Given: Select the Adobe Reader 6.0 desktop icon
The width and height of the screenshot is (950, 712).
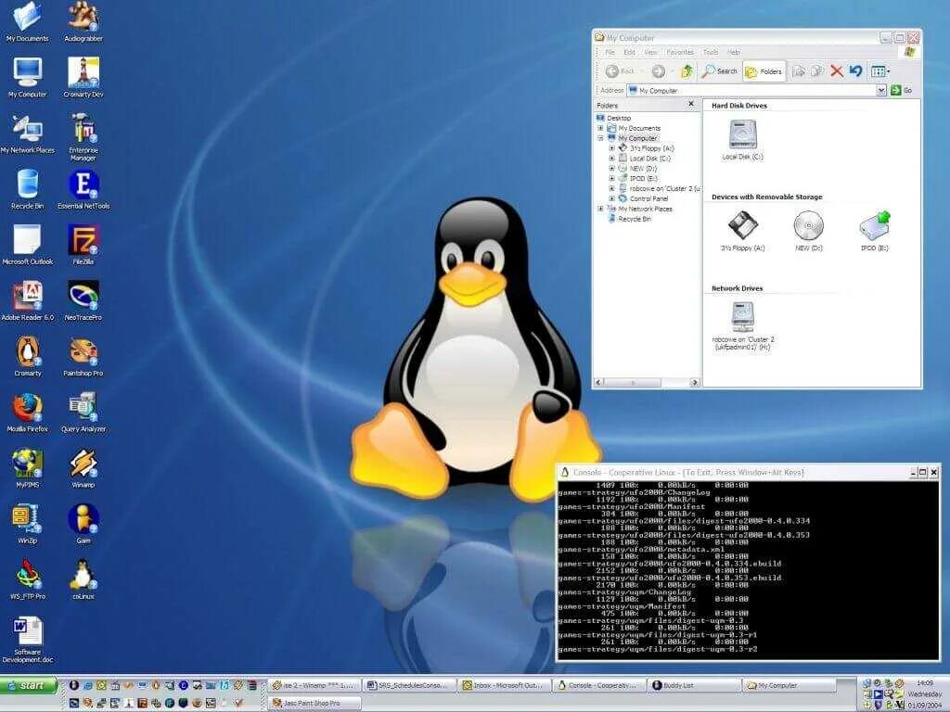Looking at the screenshot, I should [x=27, y=300].
